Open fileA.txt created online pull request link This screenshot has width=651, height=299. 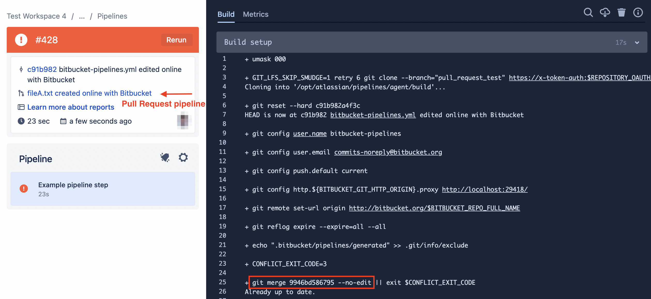(89, 93)
